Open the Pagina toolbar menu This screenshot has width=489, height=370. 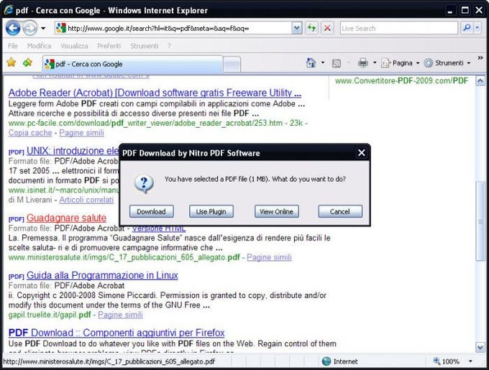click(401, 63)
